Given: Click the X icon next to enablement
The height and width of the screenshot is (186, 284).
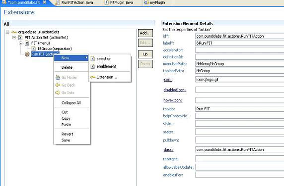Looking at the screenshot, I should point(92,66).
